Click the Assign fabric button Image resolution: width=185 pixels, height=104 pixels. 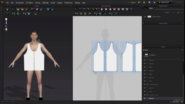[x=180, y=12]
